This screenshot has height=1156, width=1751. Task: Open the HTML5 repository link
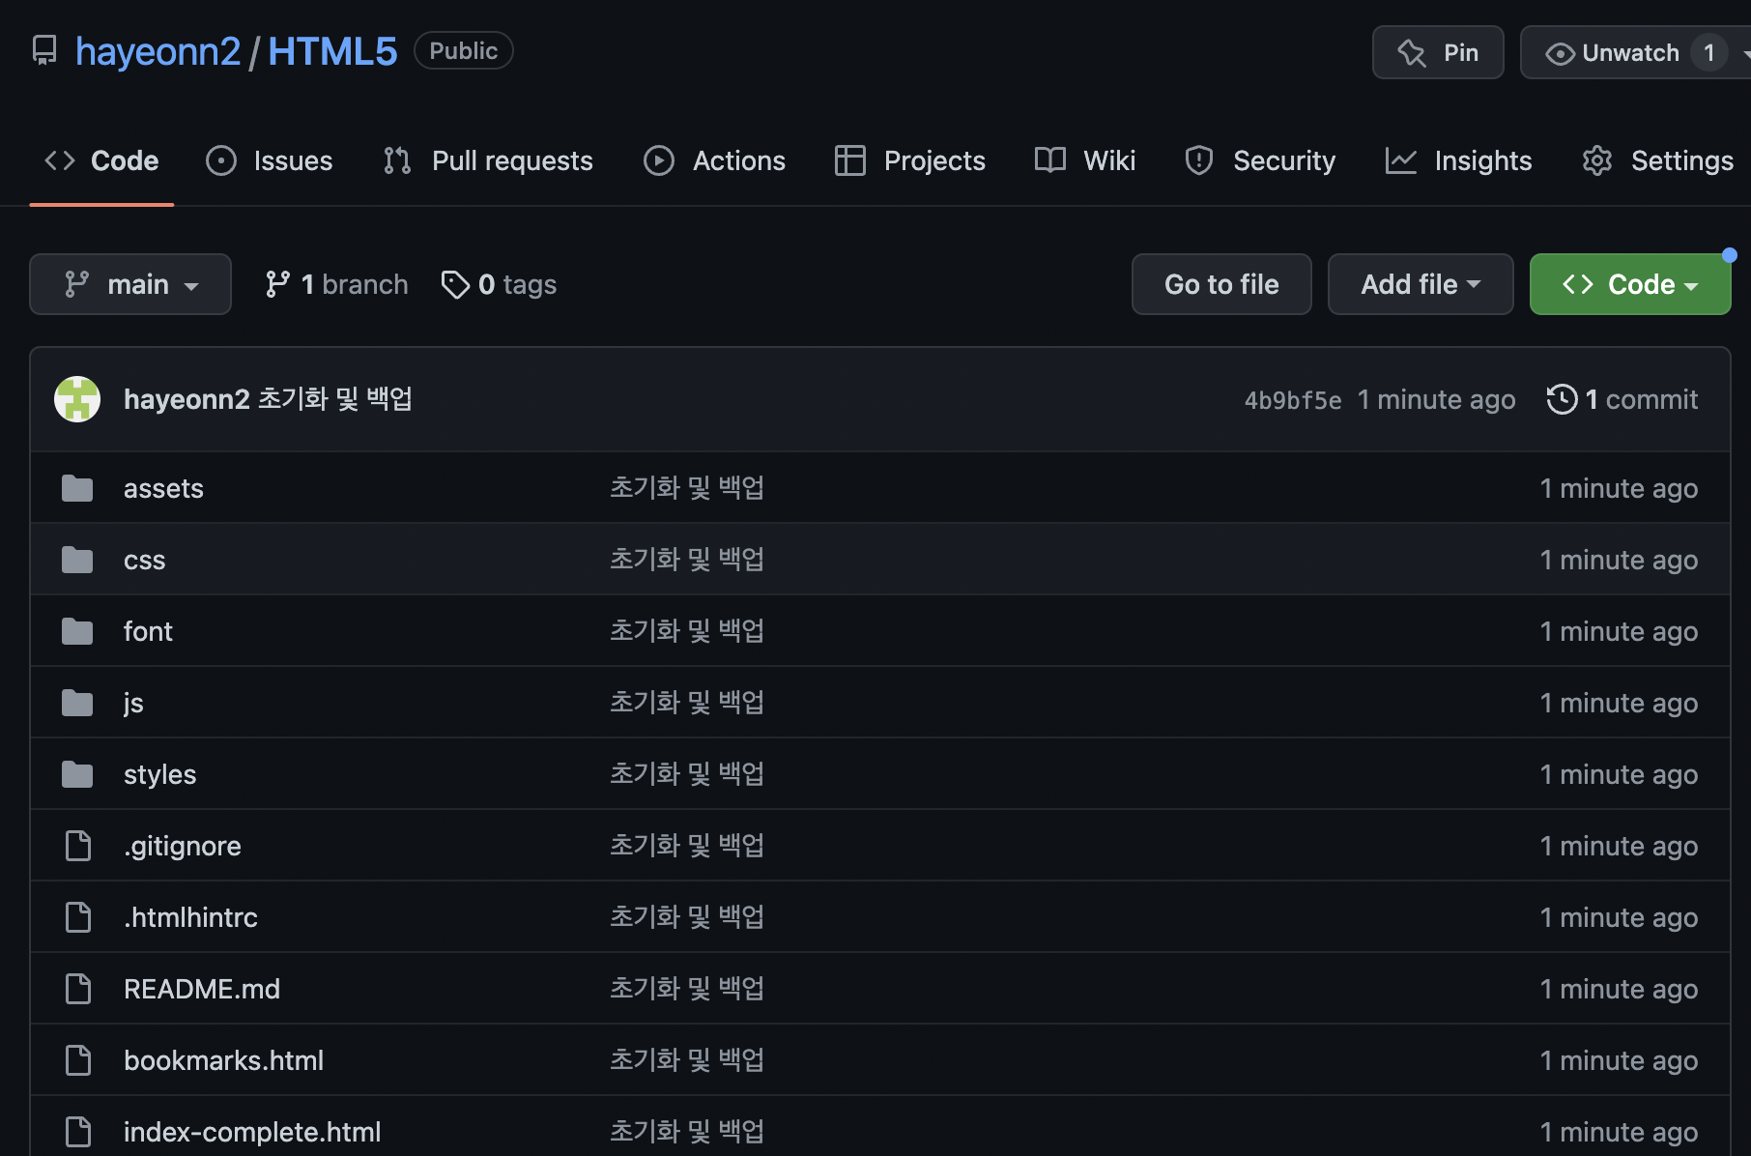tap(332, 51)
